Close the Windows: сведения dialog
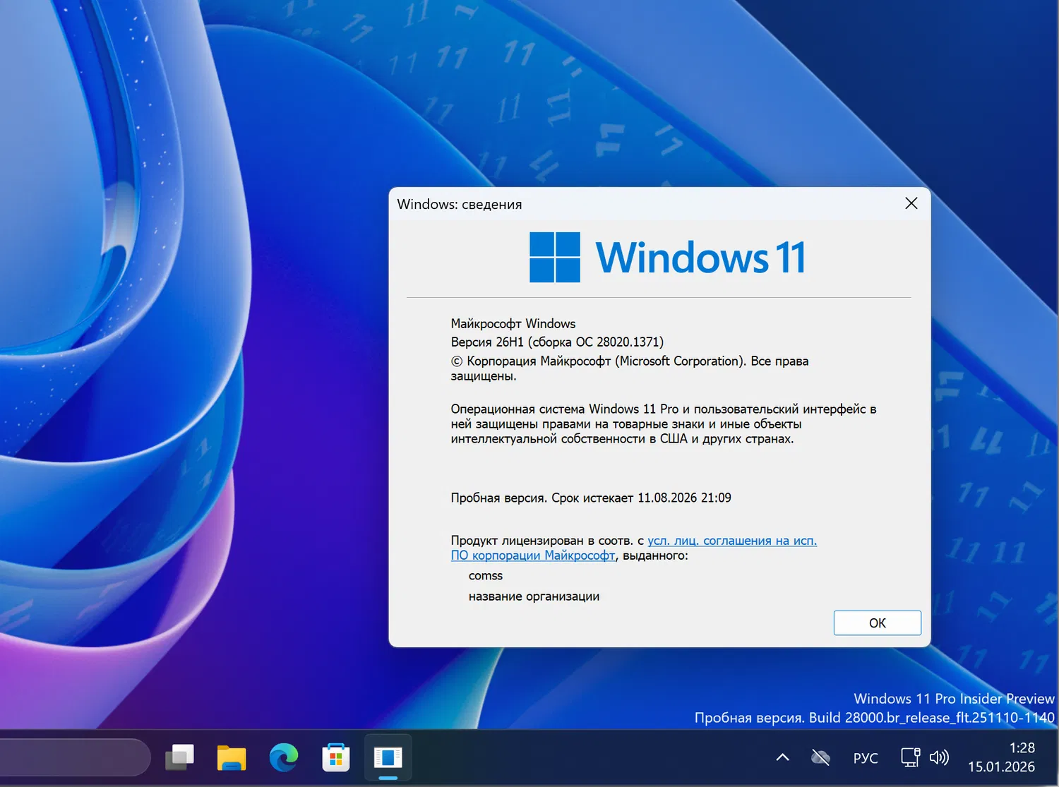 [911, 203]
